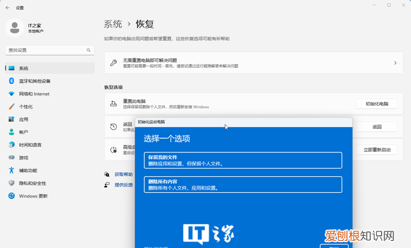Click the 初始化这台电脑 dialog title bar
411x248 pixels.
(244, 122)
